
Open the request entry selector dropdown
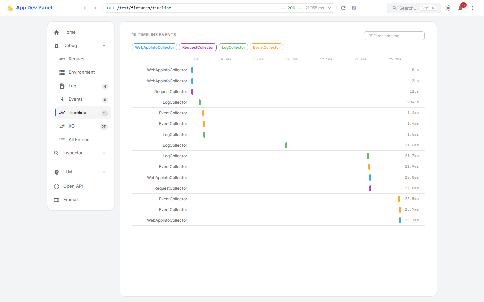click(x=329, y=8)
